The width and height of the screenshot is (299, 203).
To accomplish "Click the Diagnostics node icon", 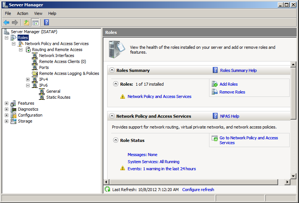I will click(13, 109).
